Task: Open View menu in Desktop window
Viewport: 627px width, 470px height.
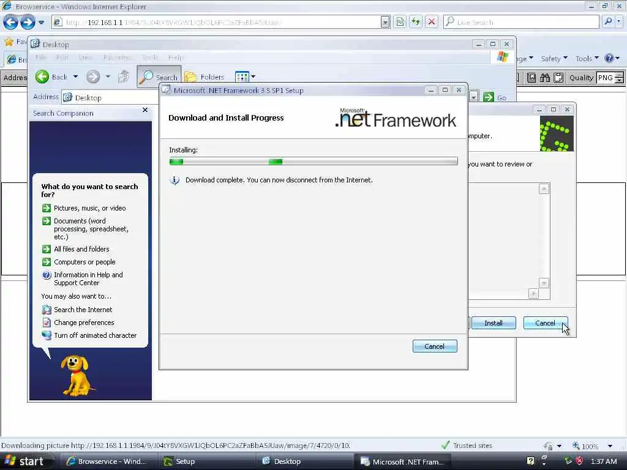Action: pos(85,58)
